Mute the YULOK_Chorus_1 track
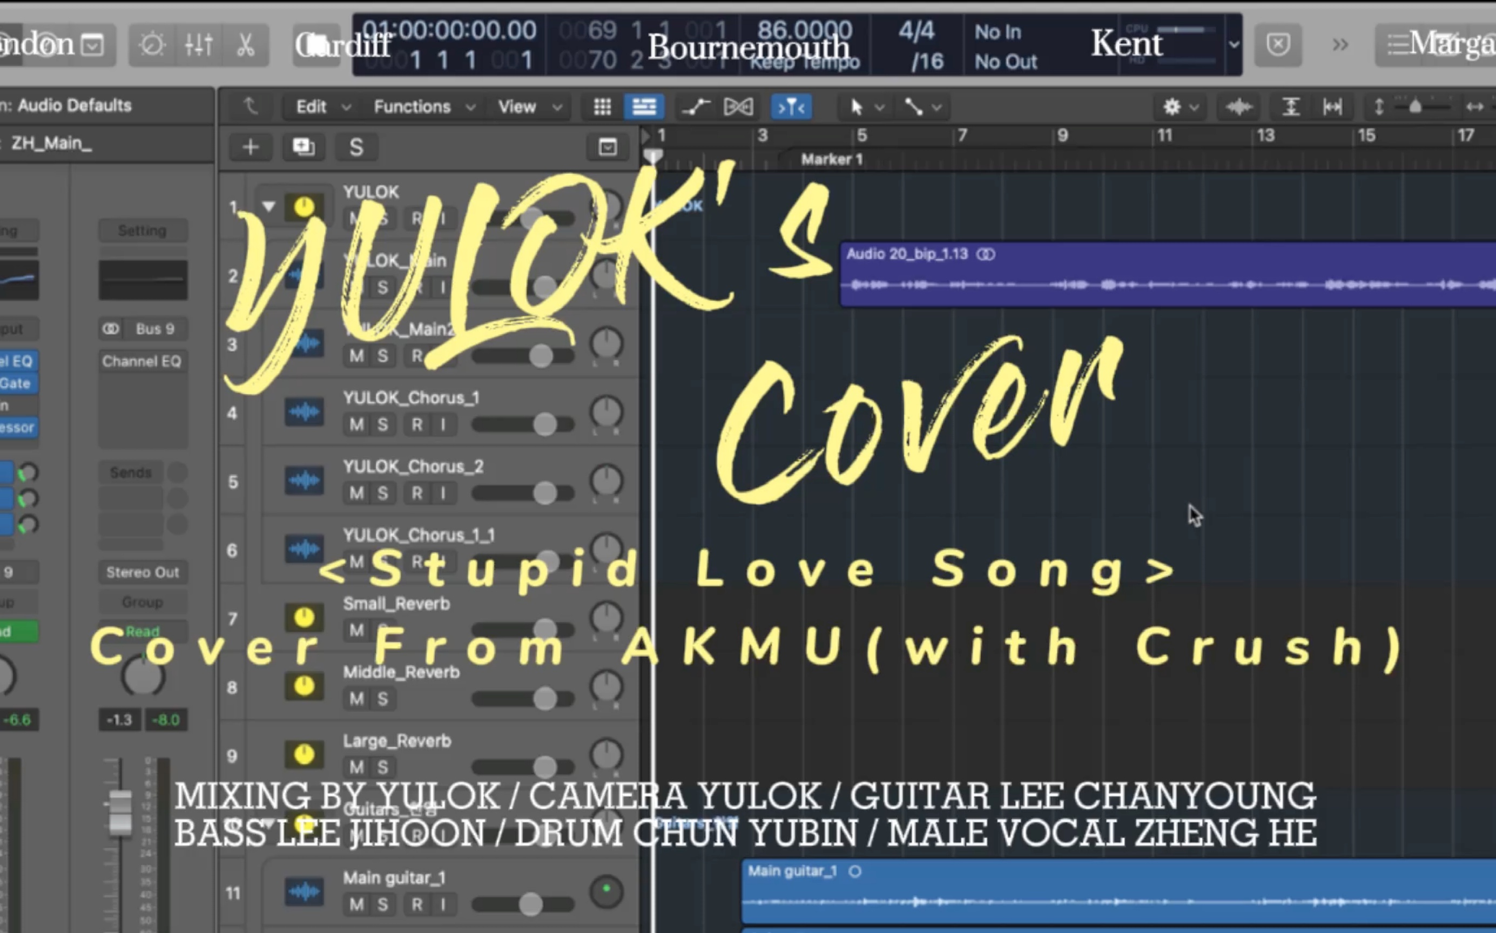Viewport: 1496px width, 933px height. click(x=356, y=424)
